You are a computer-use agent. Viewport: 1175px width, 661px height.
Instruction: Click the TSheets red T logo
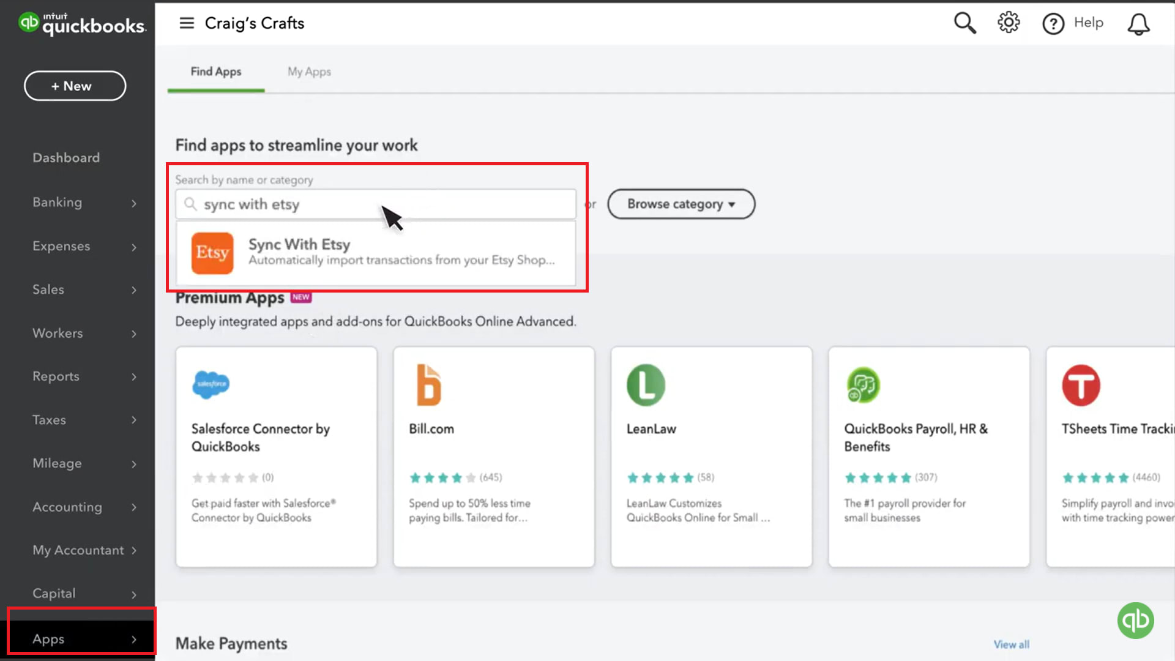(x=1081, y=385)
